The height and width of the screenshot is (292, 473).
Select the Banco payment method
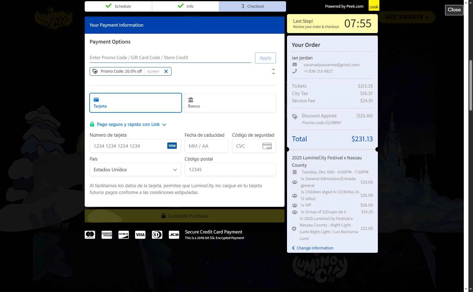click(230, 103)
